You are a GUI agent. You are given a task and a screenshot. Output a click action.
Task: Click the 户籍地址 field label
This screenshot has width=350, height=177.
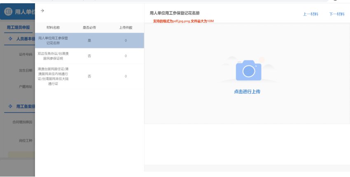[x=26, y=87]
